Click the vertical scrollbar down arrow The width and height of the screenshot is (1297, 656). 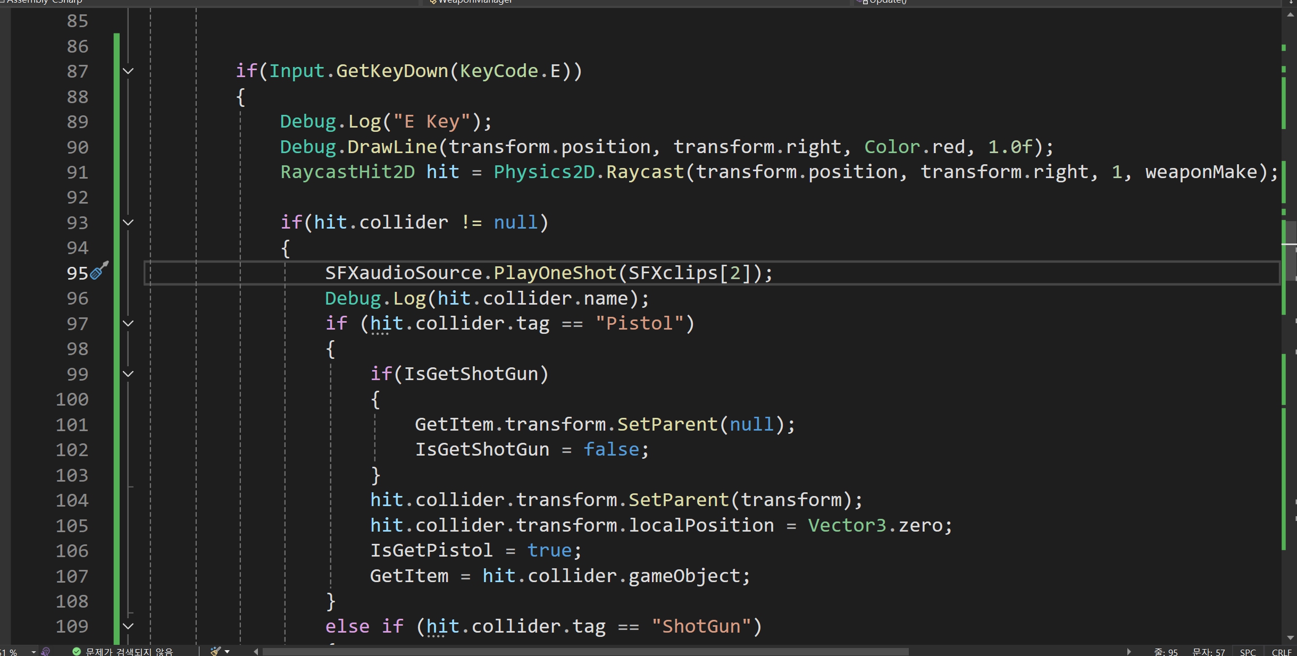coord(1291,637)
